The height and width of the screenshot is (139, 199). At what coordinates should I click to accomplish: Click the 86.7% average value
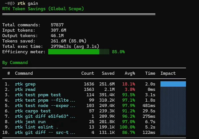click(x=129, y=132)
